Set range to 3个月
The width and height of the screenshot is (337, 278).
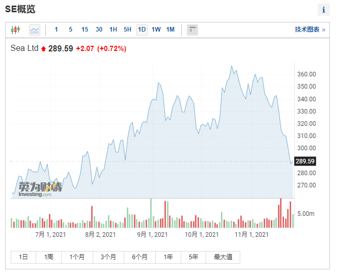[x=108, y=257]
